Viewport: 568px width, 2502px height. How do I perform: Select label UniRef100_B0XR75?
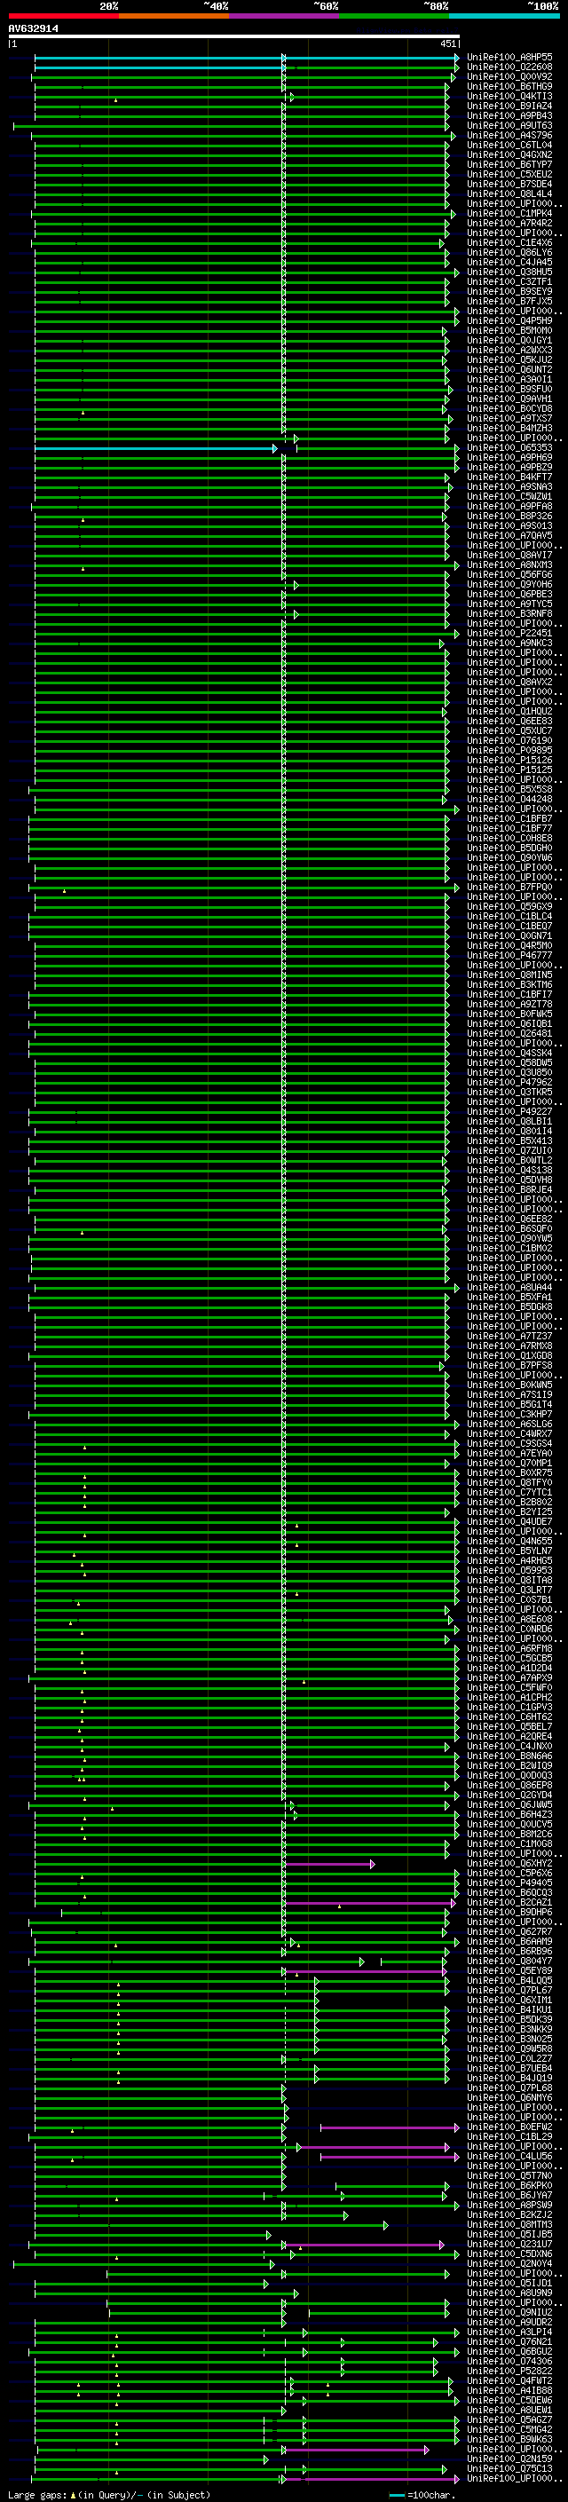click(x=509, y=1472)
